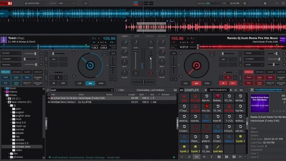Sync the right deck tempo

coord(207,83)
